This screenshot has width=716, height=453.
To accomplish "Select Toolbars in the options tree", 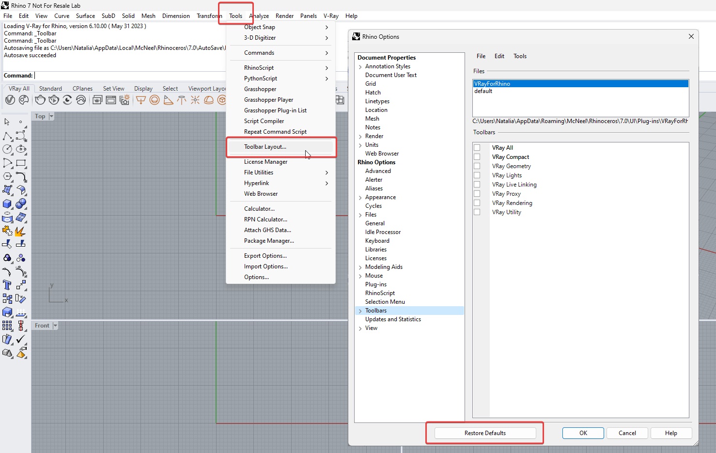I will (x=409, y=311).
